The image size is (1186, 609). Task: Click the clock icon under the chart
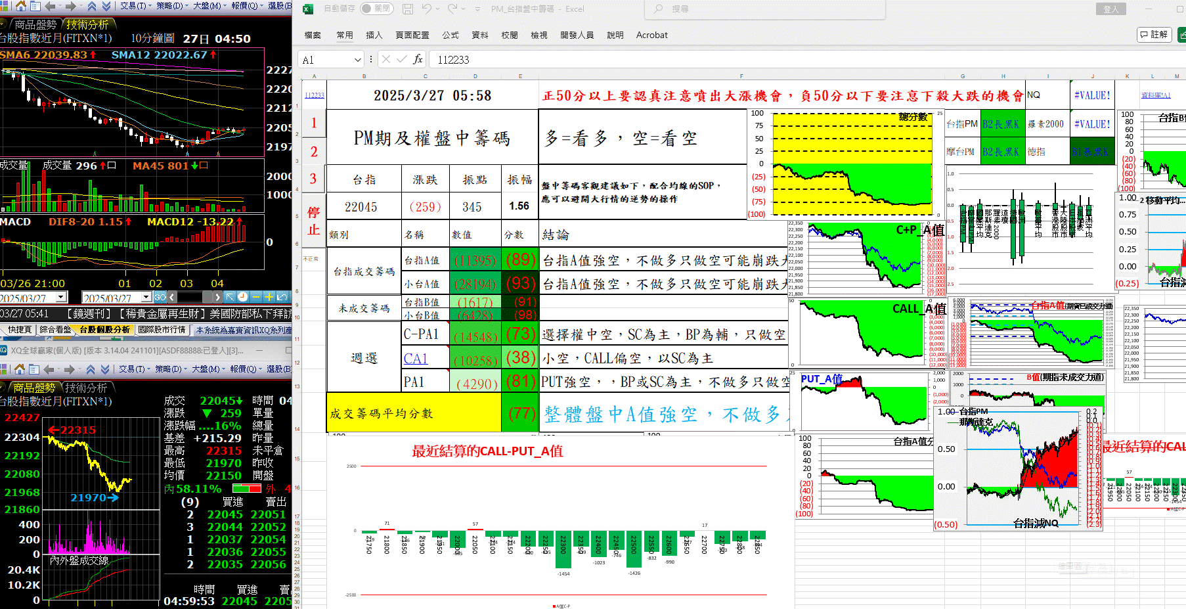click(243, 297)
